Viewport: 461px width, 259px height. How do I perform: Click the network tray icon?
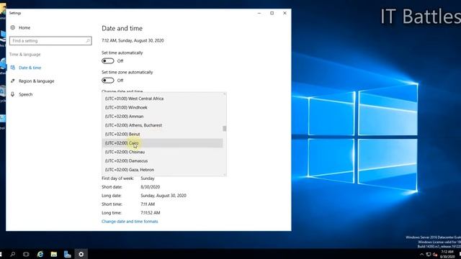coord(429,254)
